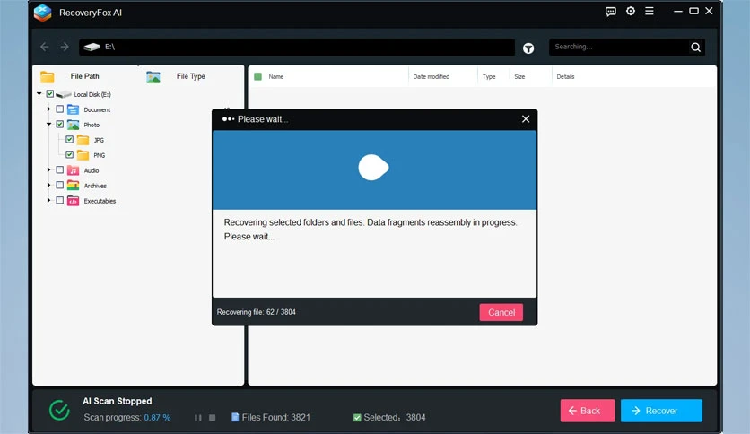The image size is (750, 434).
Task: Toggle the Local Disk (E:) checkbox
Action: pos(49,93)
